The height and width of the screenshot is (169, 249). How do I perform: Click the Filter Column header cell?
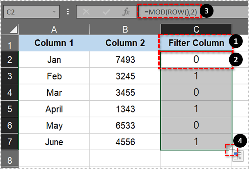pyautogui.click(x=196, y=43)
